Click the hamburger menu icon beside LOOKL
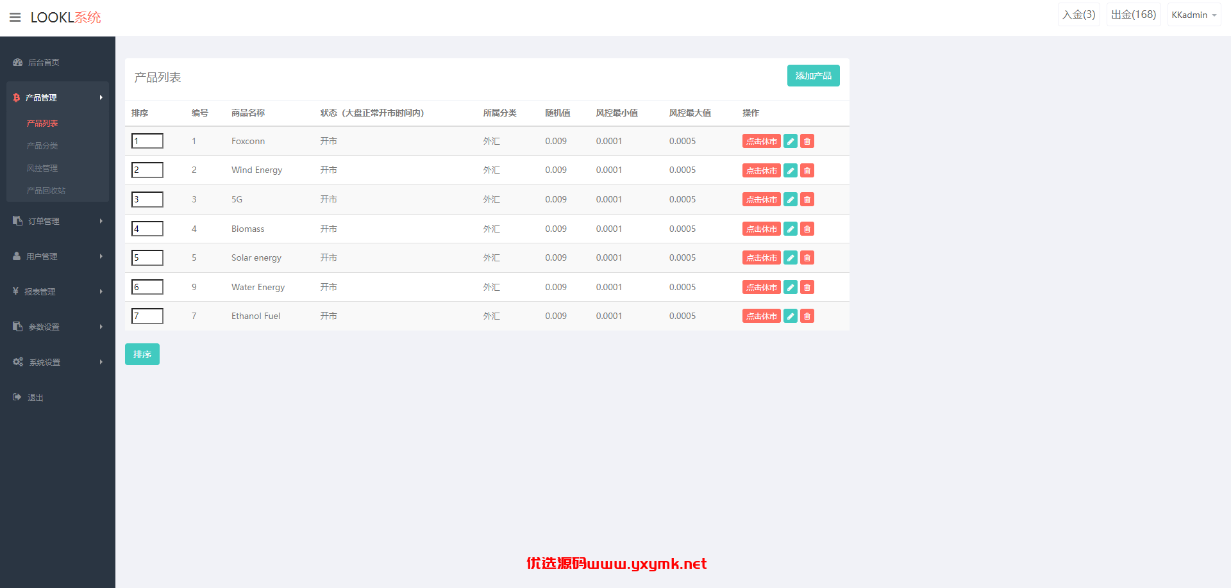The image size is (1231, 588). point(15,17)
